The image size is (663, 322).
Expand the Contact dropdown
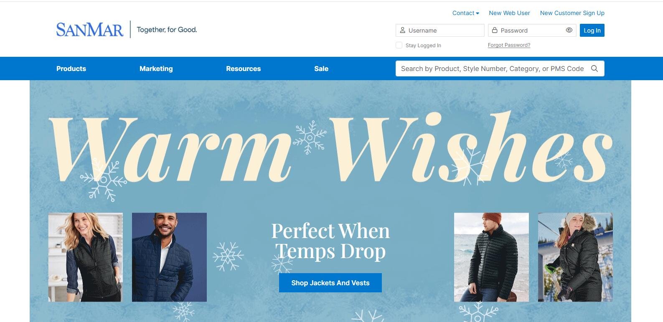click(466, 13)
